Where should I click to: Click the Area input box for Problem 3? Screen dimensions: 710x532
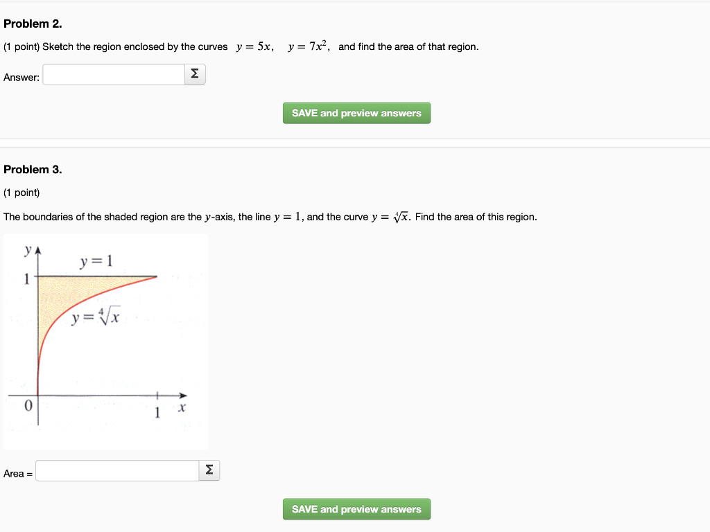point(116,470)
